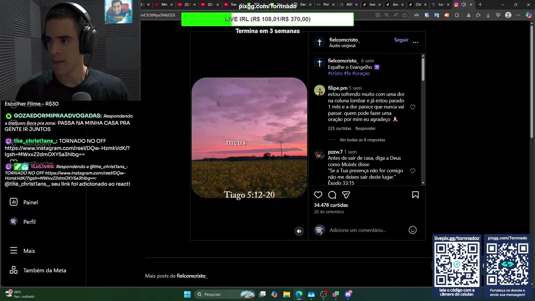This screenshot has height=301, width=535.
Task: Favorite this page with the star icon
Action: point(405,15)
